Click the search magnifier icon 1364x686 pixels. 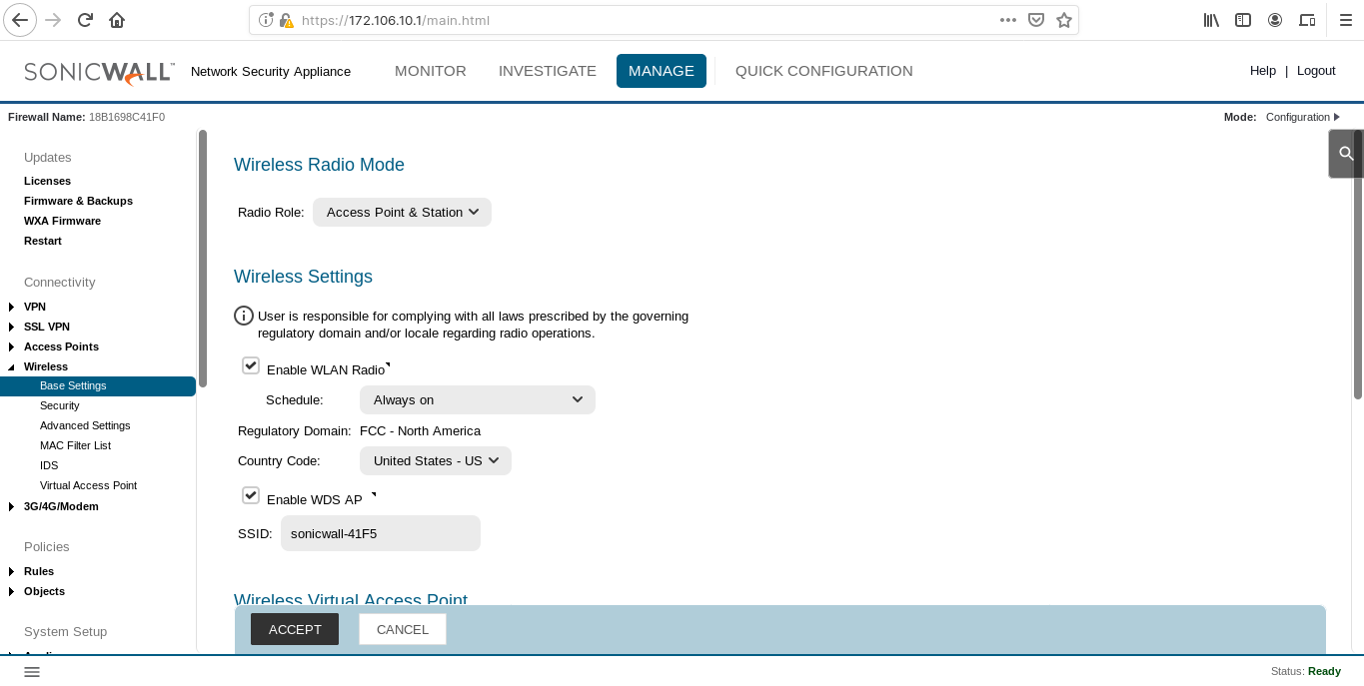point(1346,154)
